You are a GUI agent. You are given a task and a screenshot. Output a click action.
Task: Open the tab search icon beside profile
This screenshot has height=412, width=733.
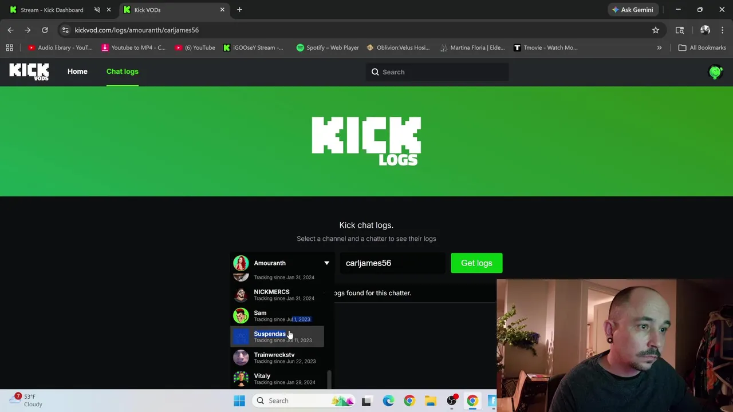click(680, 30)
